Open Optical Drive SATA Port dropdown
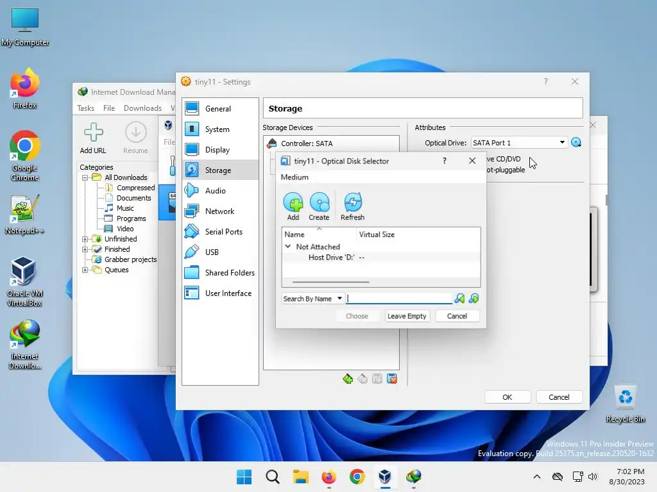 pyautogui.click(x=519, y=143)
